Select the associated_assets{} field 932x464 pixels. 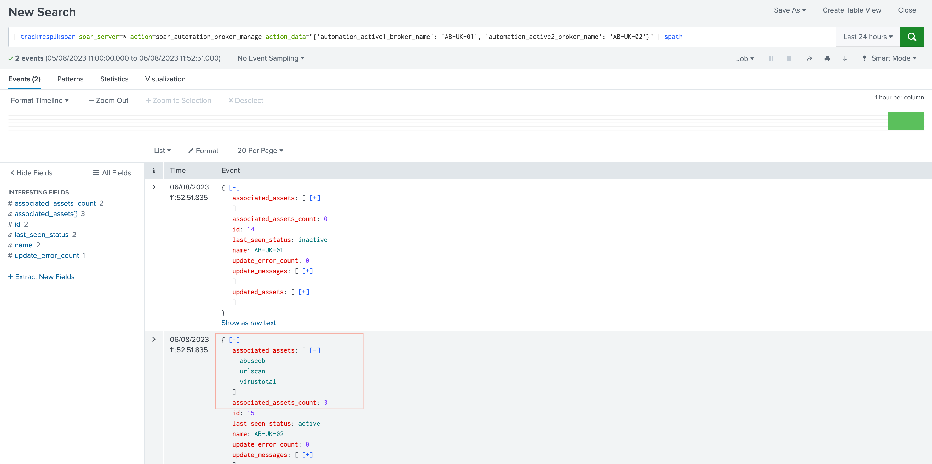click(x=46, y=214)
